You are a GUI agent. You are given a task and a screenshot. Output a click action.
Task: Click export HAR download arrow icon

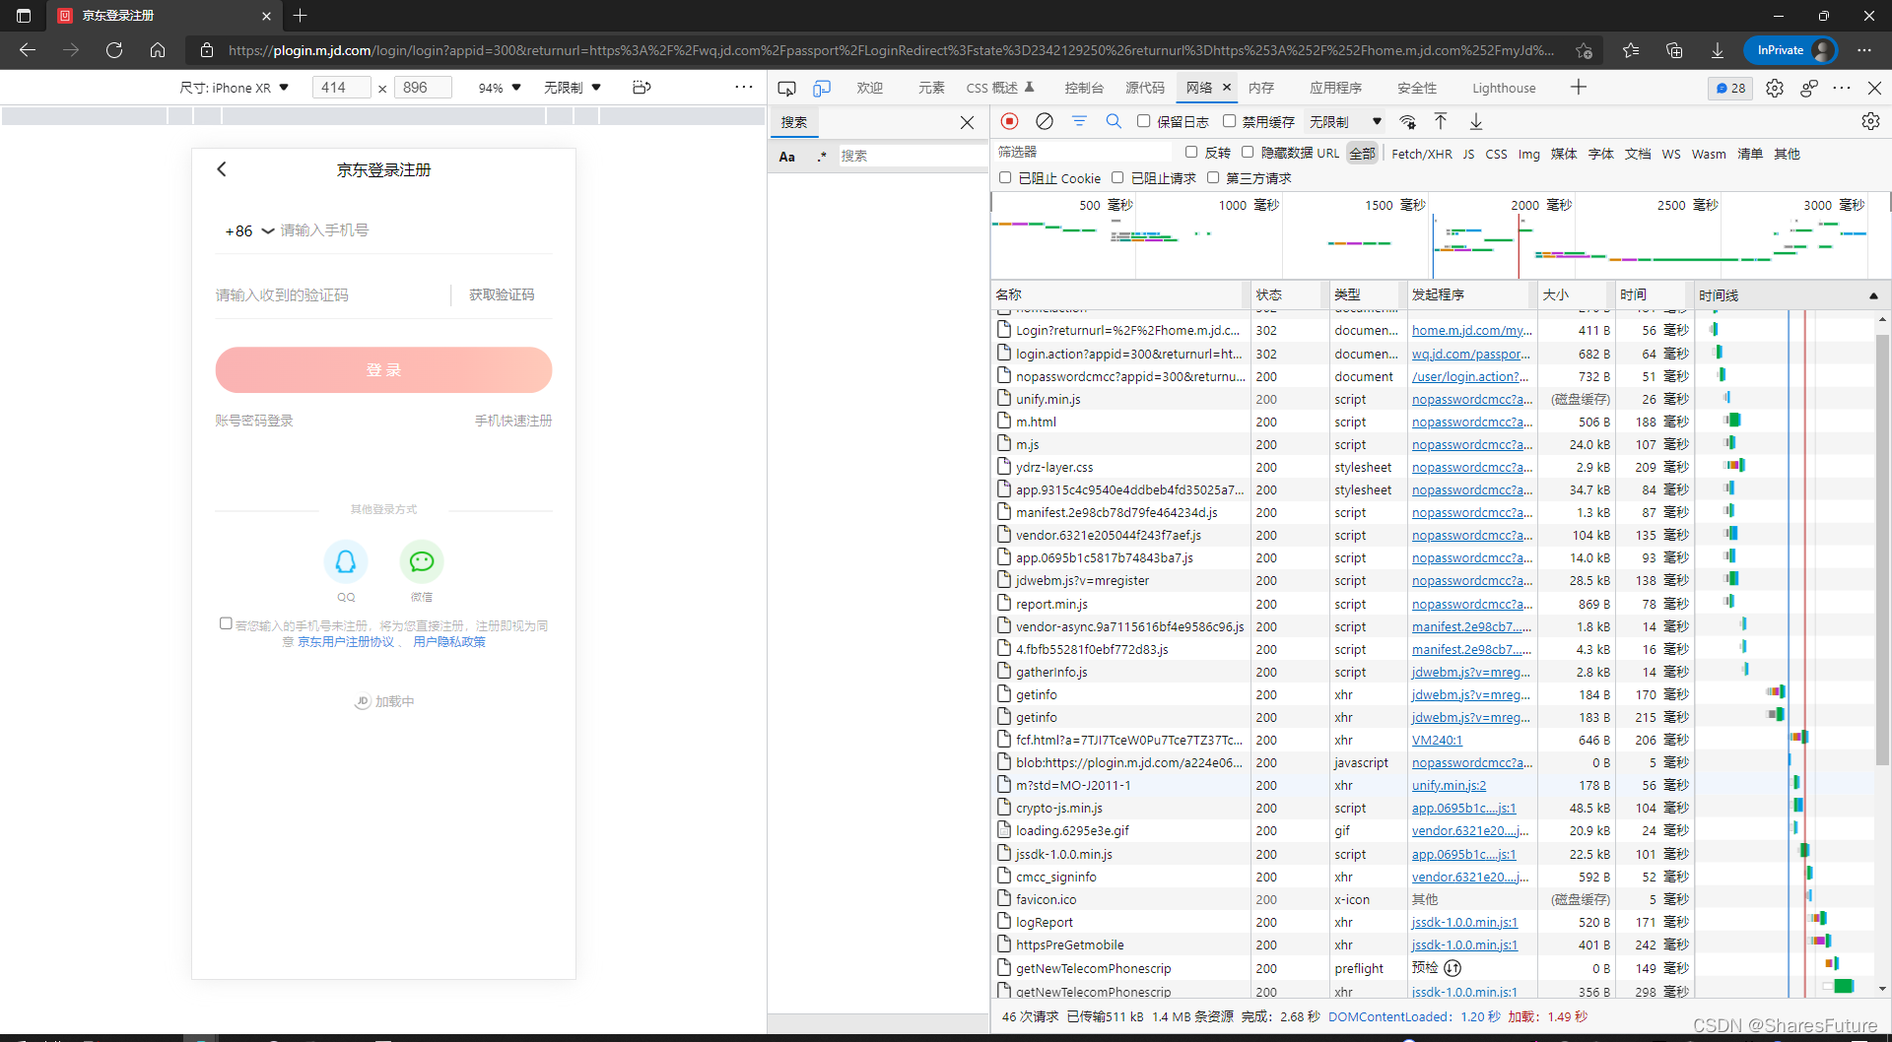point(1476,121)
